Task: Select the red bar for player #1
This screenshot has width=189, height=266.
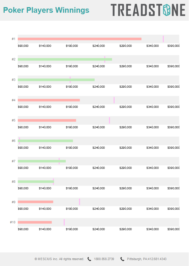Action: (x=80, y=39)
